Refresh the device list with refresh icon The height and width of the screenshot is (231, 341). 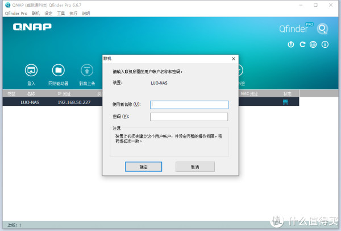click(302, 44)
